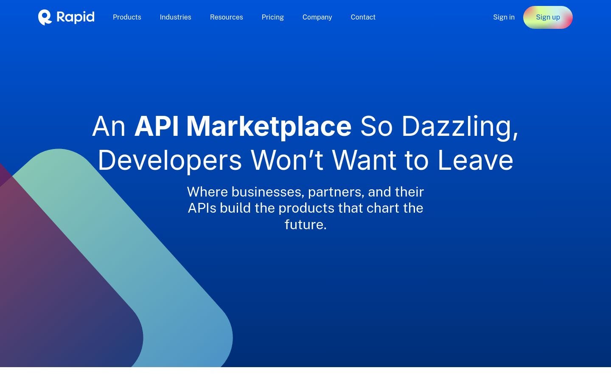Viewport: 611px width, 382px height.
Task: Click the 'API Marketplace' bold headline text
Action: [243, 126]
